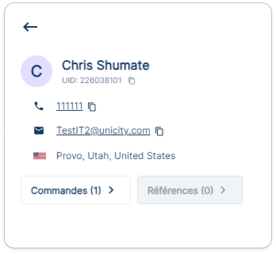Click the United States flag icon

[x=40, y=156]
